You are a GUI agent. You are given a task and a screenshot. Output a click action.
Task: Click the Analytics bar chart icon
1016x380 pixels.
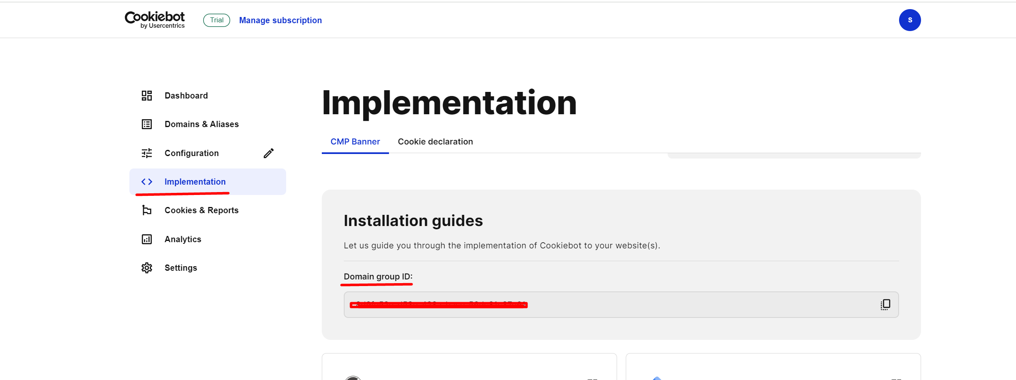[x=147, y=239]
